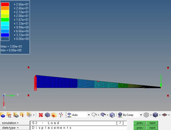The width and height of the screenshot is (171, 130).
Task: Click the Displacements data type field
Action: pos(78,128)
